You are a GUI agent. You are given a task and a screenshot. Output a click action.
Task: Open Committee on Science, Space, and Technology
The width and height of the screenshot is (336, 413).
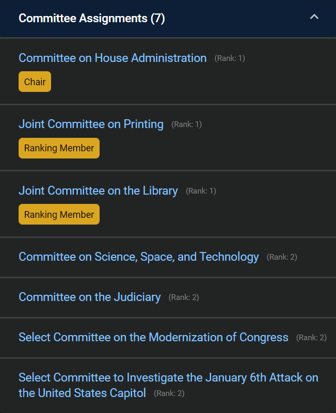click(138, 257)
